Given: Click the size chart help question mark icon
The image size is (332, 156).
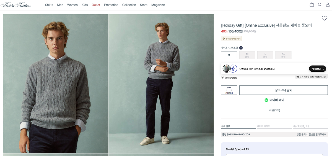Looking at the screenshot, I should (241, 48).
